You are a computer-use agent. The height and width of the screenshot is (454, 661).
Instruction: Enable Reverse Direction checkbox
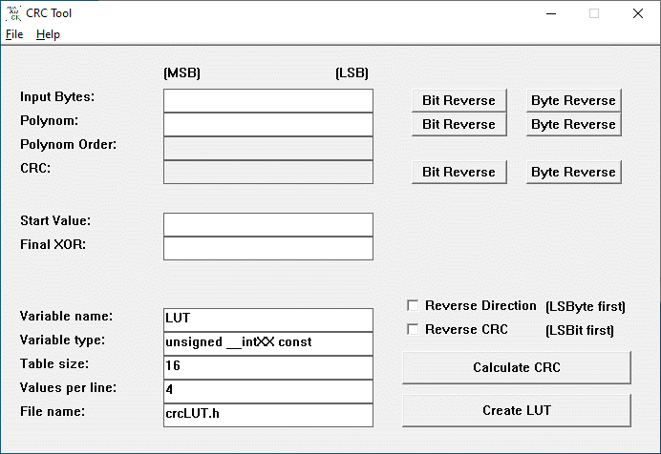point(413,305)
